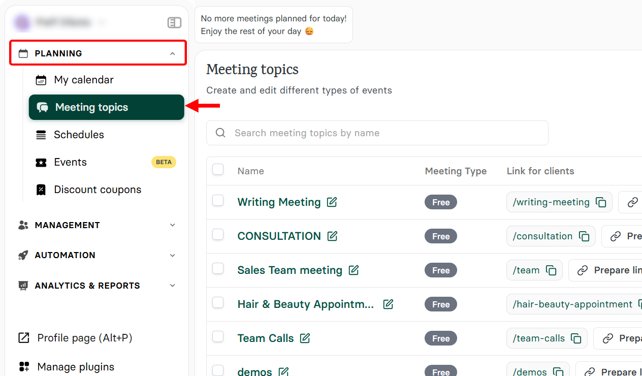This screenshot has width=642, height=376.
Task: Tick the Sales Team meeting checkbox
Action: [x=218, y=268]
